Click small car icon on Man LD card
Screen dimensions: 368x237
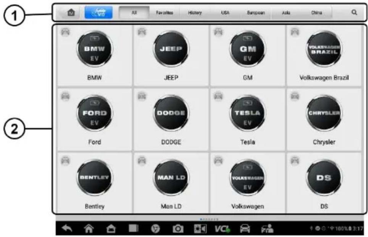tap(142, 161)
